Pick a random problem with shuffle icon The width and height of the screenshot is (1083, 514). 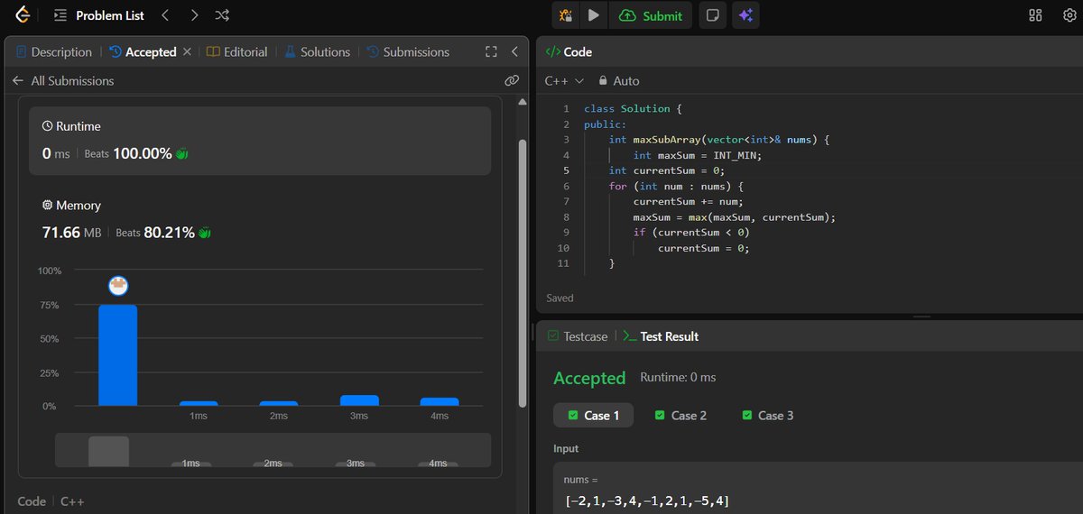click(223, 15)
